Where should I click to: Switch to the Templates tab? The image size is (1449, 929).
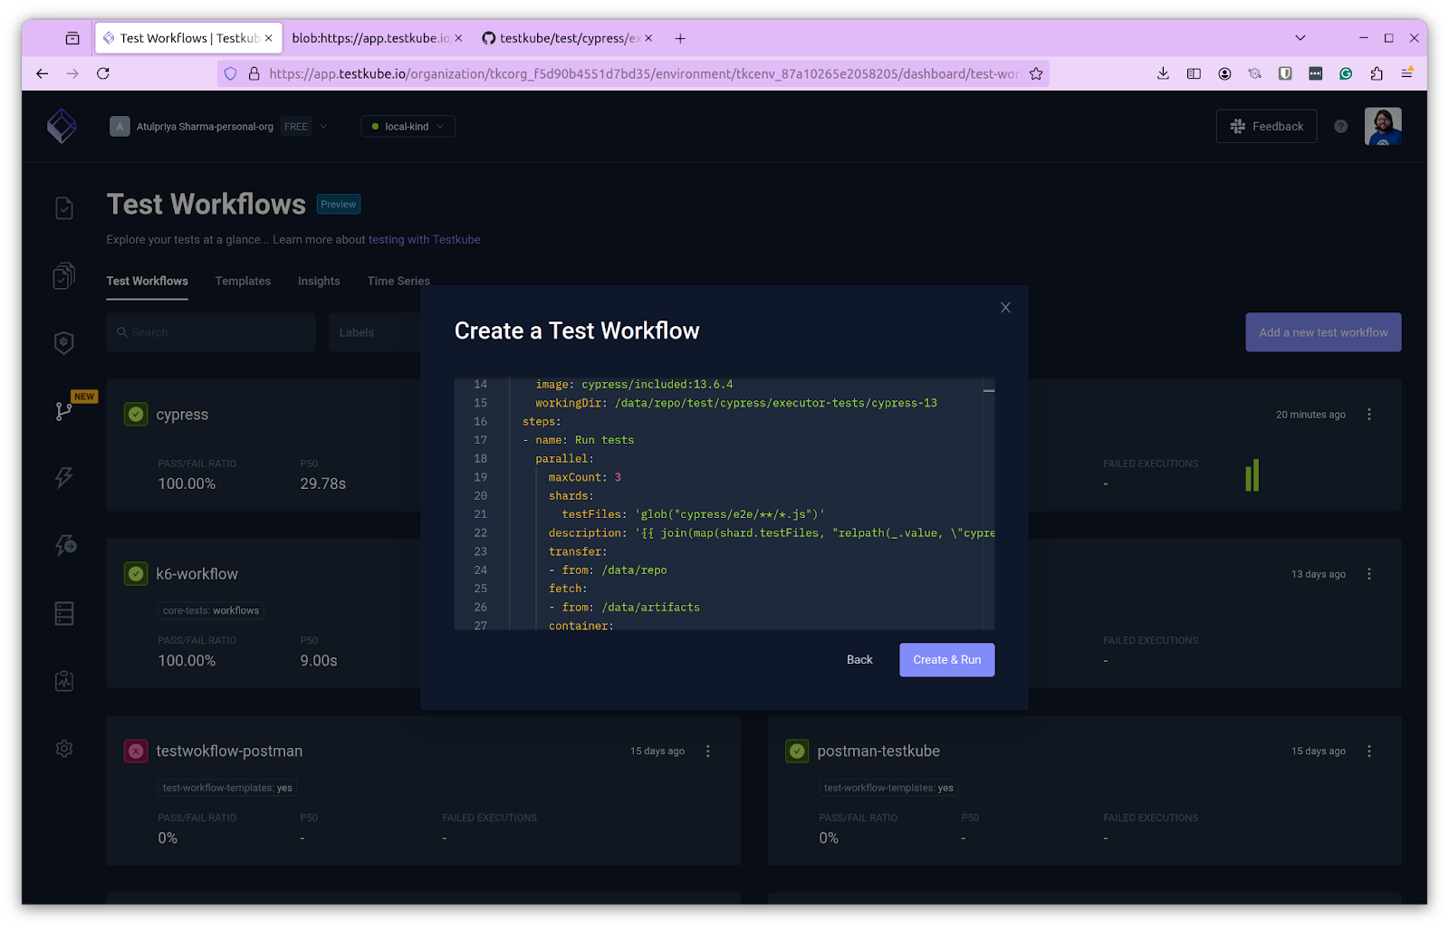pyautogui.click(x=243, y=281)
